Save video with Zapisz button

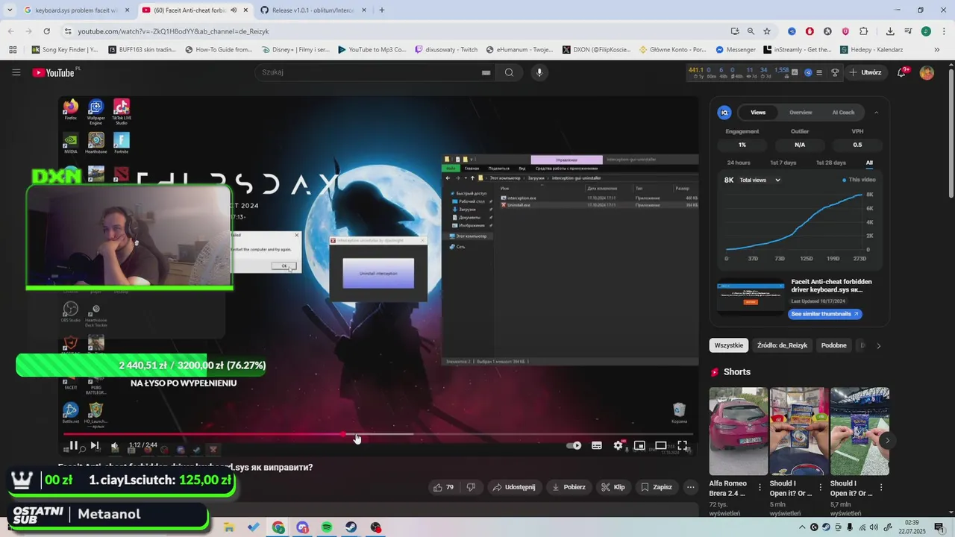(657, 487)
